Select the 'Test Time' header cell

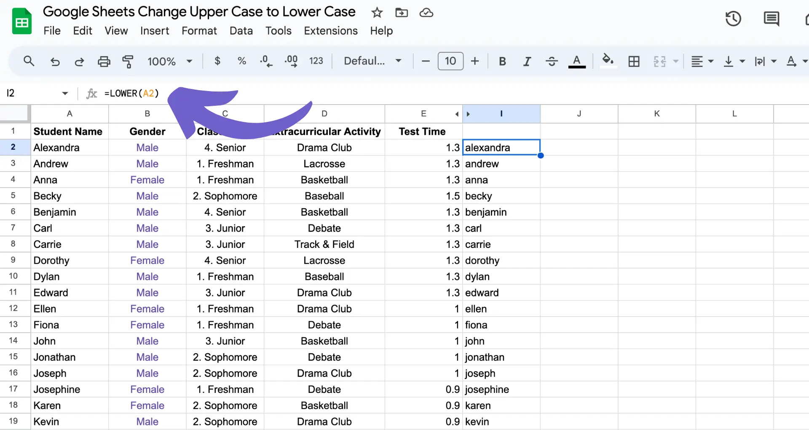tap(423, 132)
